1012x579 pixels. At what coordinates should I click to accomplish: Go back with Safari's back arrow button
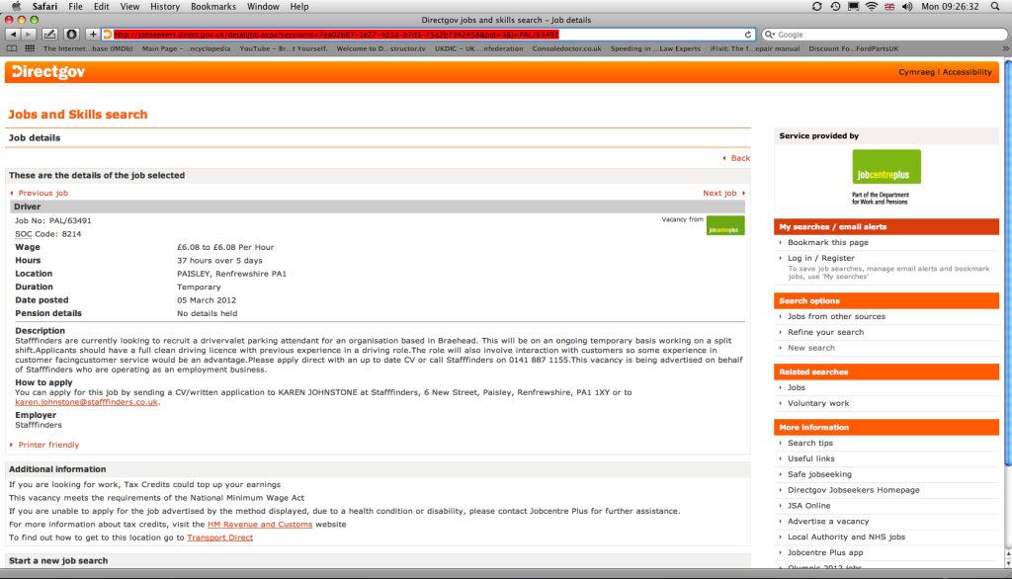(12, 35)
